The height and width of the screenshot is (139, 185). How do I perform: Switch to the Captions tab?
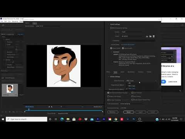[x=141, y=72]
